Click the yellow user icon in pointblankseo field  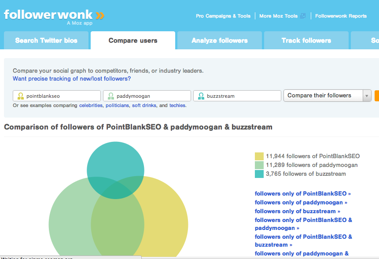(x=21, y=96)
